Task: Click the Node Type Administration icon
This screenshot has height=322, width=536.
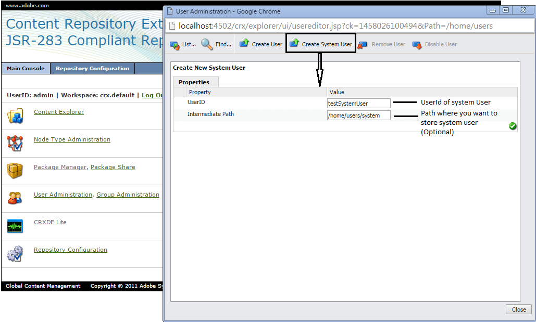Action: [x=15, y=143]
